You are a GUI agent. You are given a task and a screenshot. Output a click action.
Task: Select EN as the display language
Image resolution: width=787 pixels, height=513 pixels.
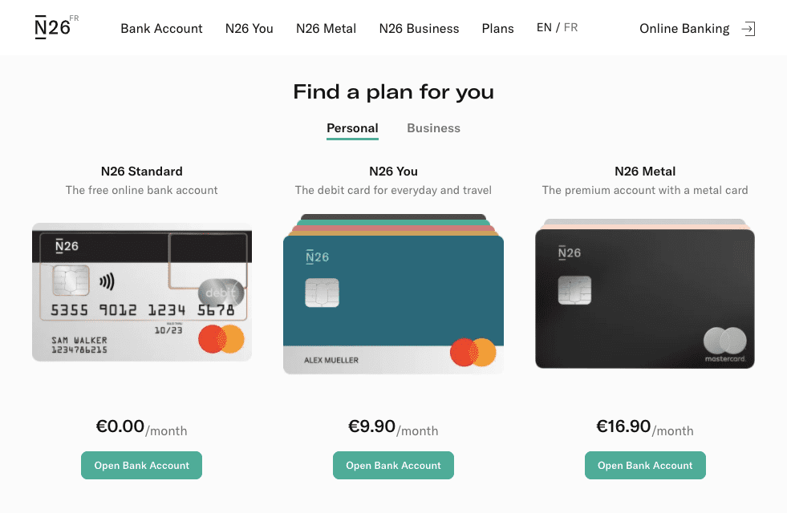pos(544,26)
